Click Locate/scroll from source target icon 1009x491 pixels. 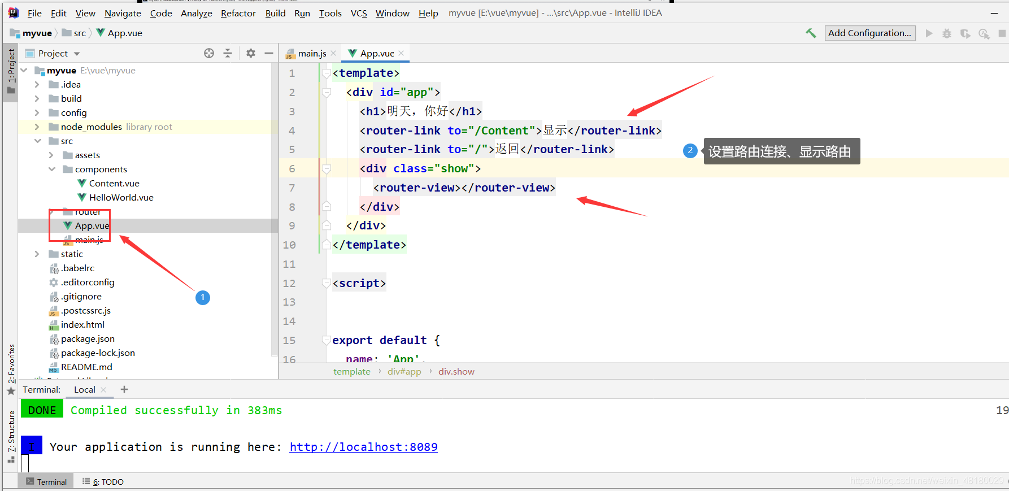209,53
